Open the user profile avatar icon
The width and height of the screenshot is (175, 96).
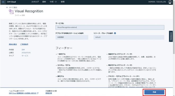170,2
